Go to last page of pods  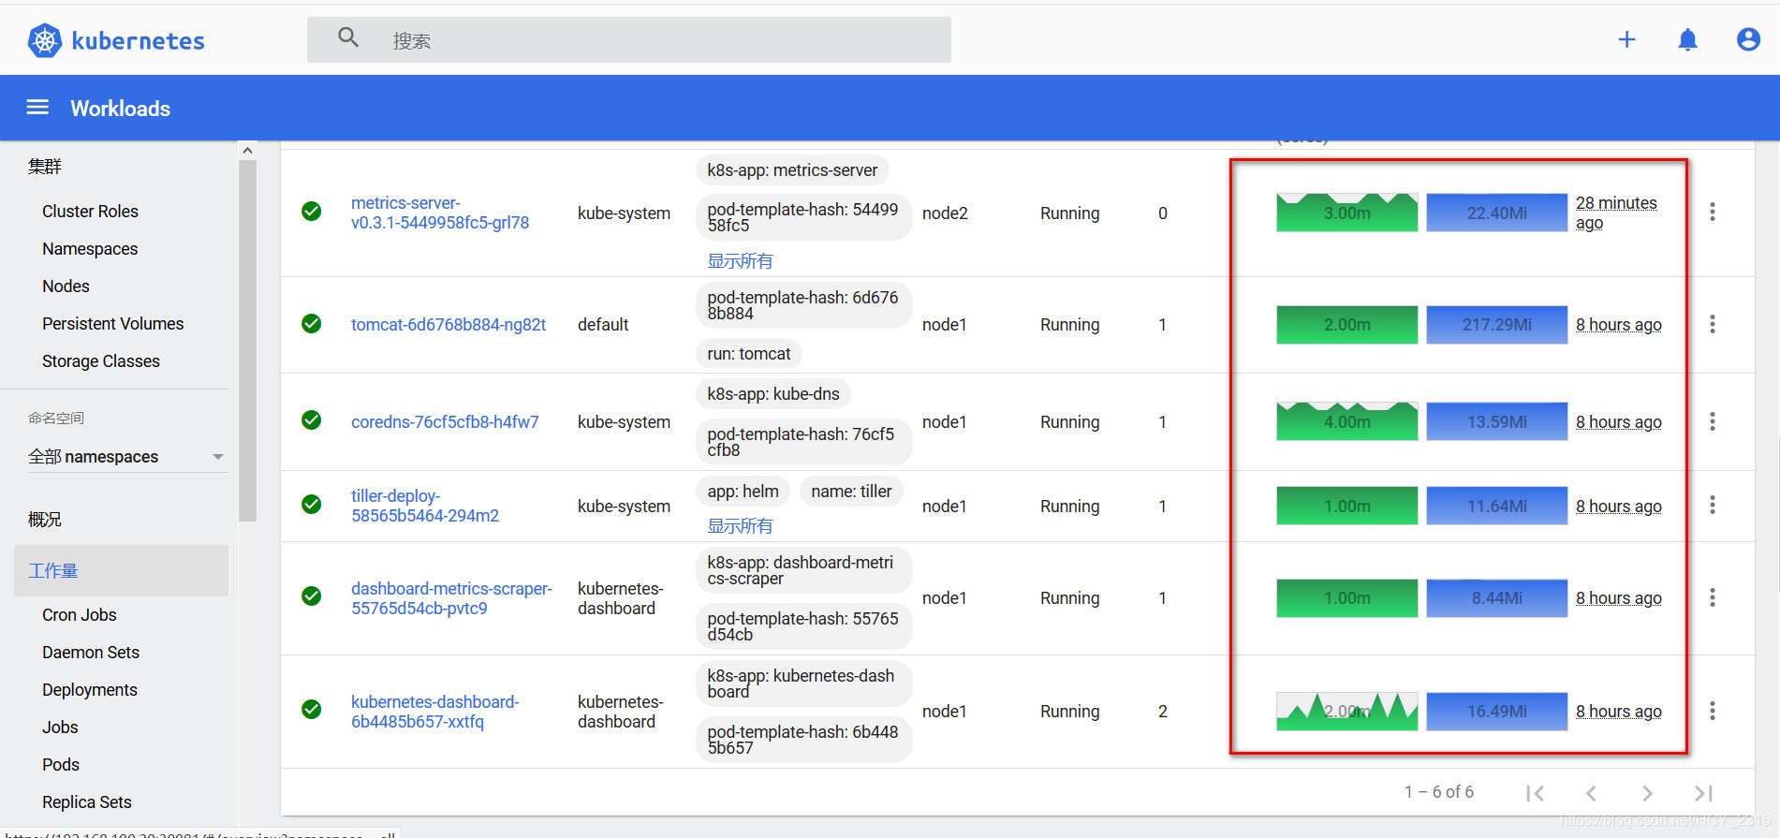click(1703, 793)
